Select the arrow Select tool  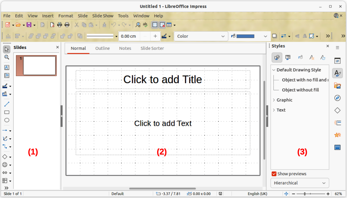pyautogui.click(x=7, y=49)
